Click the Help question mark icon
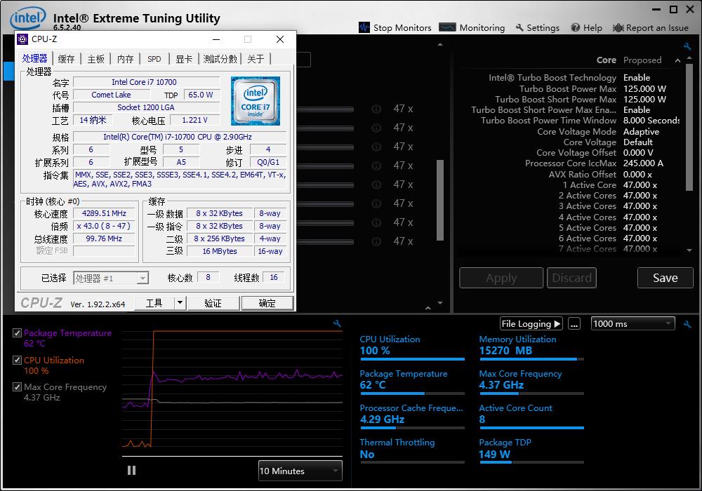The height and width of the screenshot is (491, 702). [575, 27]
